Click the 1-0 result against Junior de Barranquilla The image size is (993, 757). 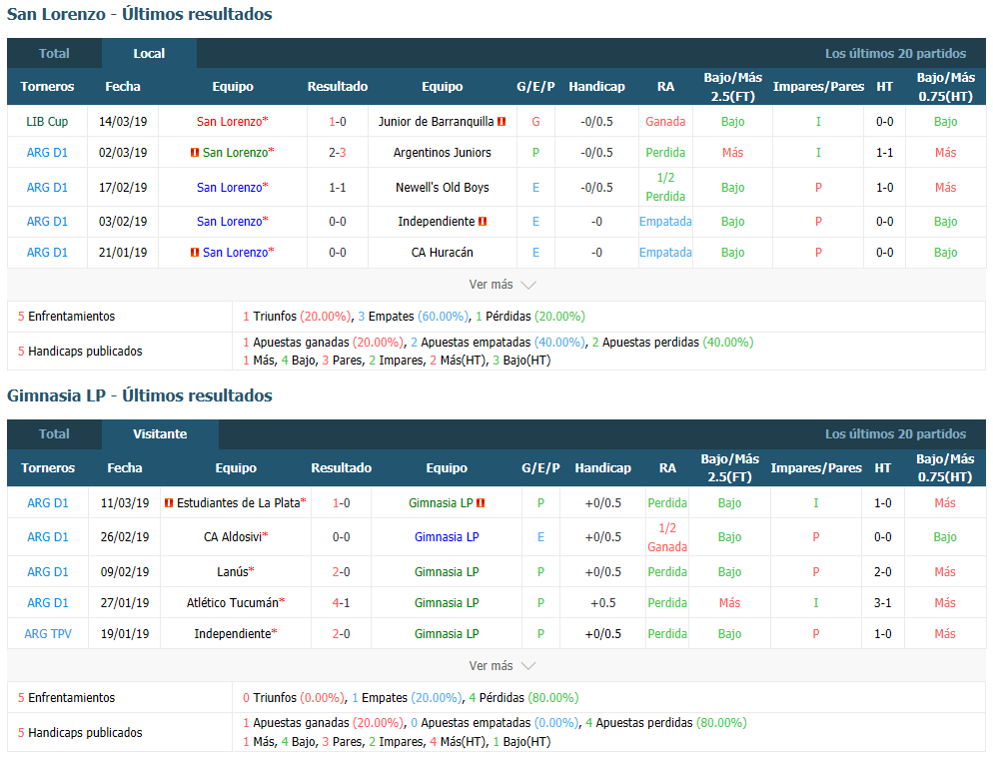[338, 122]
